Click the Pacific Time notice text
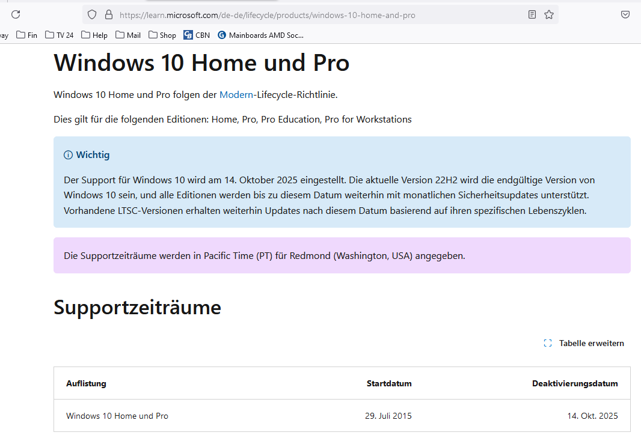This screenshot has height=441, width=641. coord(265,256)
